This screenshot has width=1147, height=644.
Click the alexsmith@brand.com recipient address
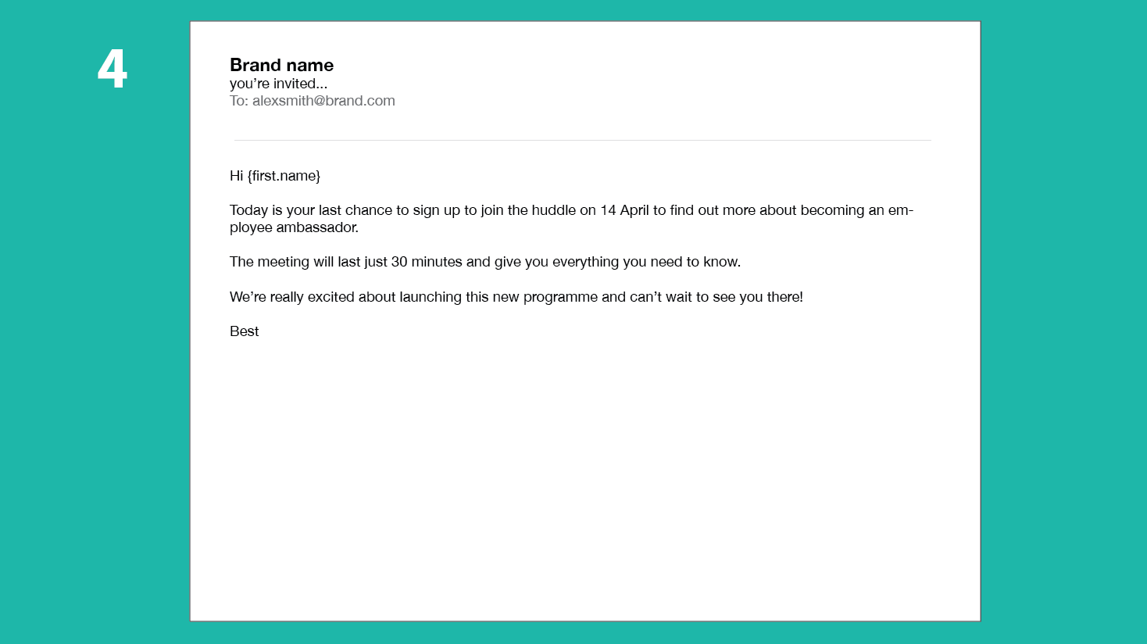323,101
